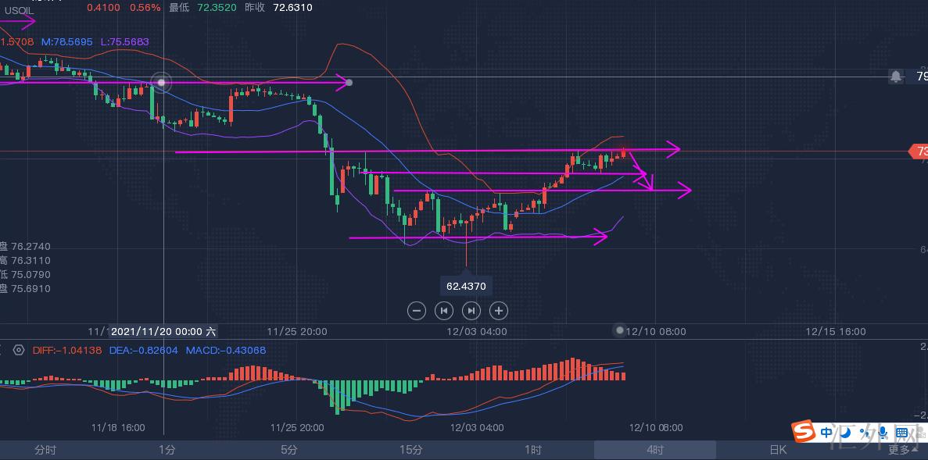Click the glowing handle on the selected arrow line
The width and height of the screenshot is (928, 460).
click(161, 82)
